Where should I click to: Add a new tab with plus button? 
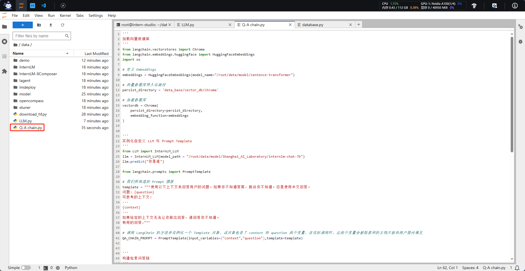click(x=359, y=25)
